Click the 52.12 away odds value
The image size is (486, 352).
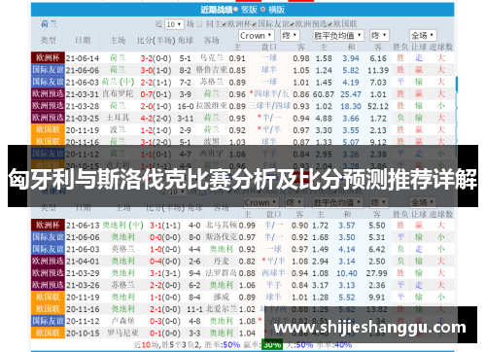378,106
